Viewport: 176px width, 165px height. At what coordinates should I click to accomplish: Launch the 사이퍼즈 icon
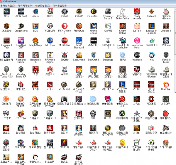(x=151, y=99)
